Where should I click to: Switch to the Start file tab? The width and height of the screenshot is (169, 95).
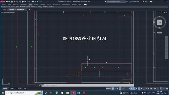point(4,9)
